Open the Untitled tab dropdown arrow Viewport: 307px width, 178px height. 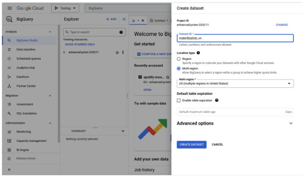167,21
